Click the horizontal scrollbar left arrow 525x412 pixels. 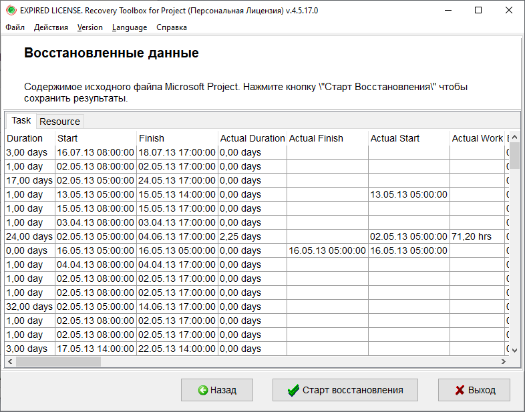click(10, 361)
